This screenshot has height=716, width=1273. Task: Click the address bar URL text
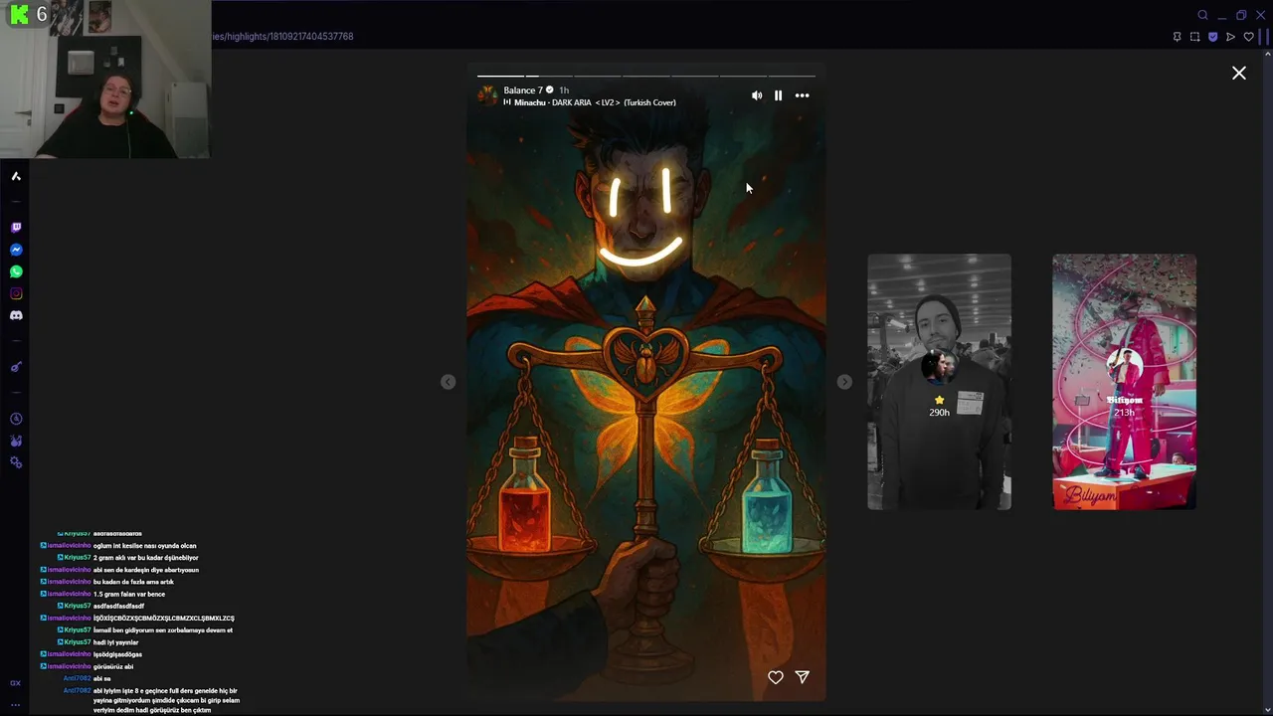pyautogui.click(x=282, y=37)
